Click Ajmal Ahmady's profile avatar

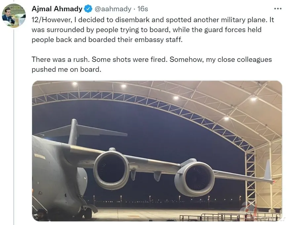(14, 14)
